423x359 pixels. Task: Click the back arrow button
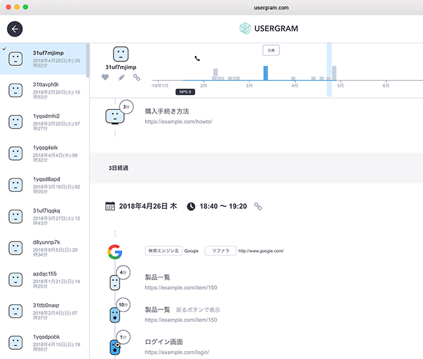click(15, 29)
